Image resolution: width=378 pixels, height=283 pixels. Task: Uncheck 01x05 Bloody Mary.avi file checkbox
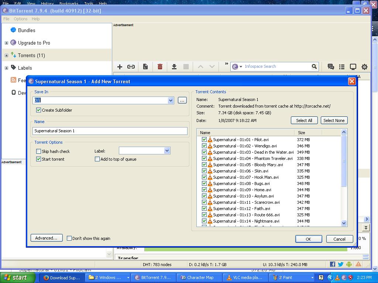tap(204, 164)
